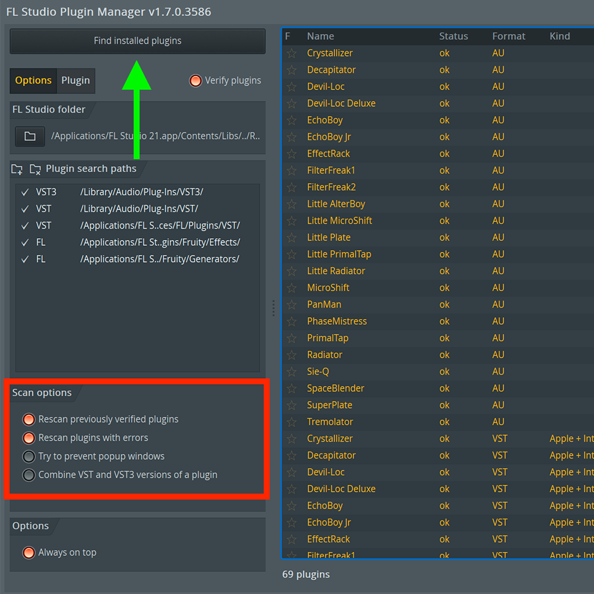
Task: Select the SuperPlate plugin name
Action: [x=330, y=405]
